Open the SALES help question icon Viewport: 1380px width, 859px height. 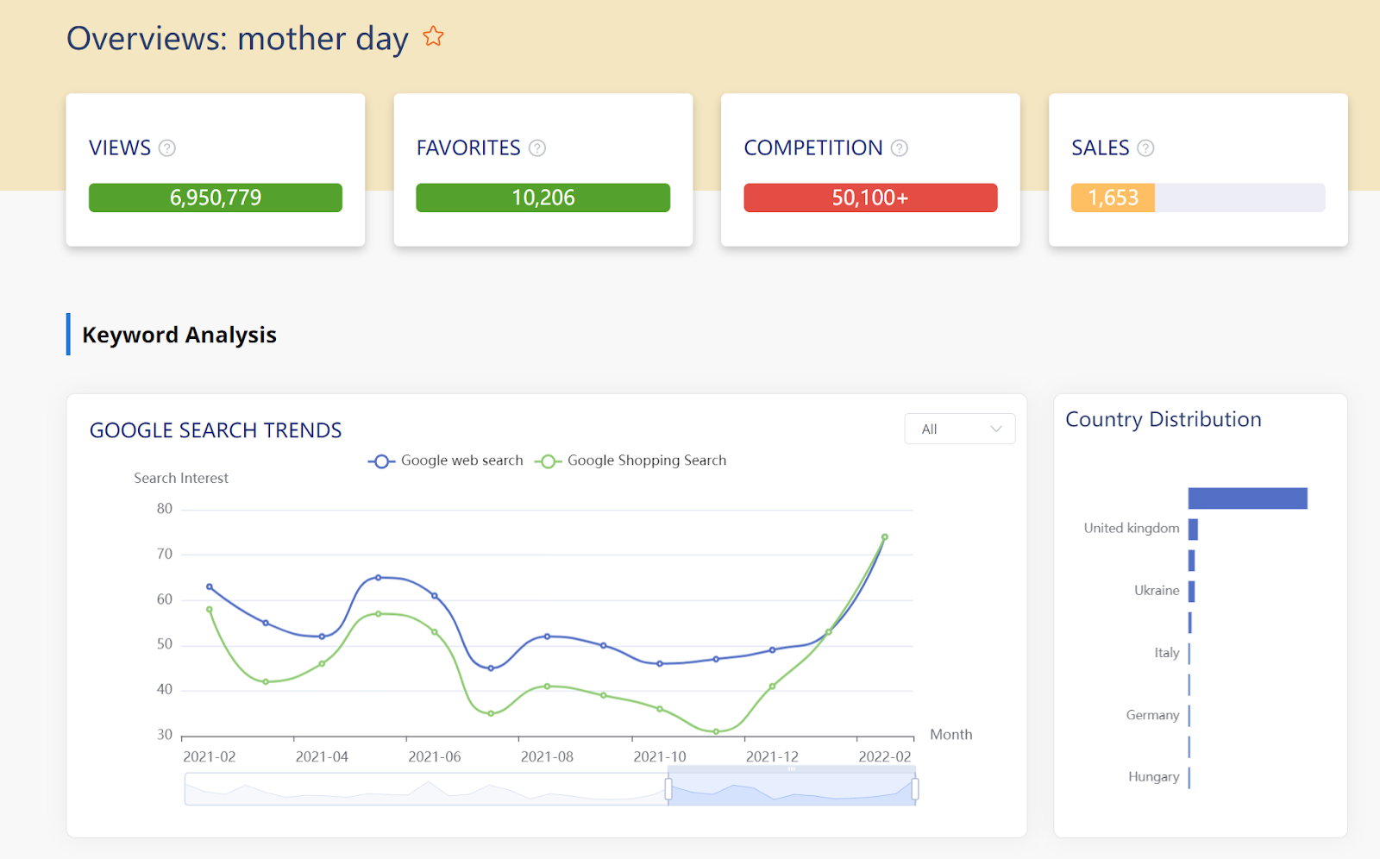click(x=1145, y=148)
